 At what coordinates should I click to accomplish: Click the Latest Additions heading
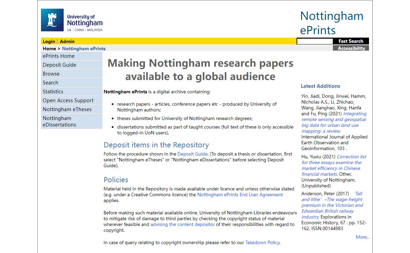[320, 86]
